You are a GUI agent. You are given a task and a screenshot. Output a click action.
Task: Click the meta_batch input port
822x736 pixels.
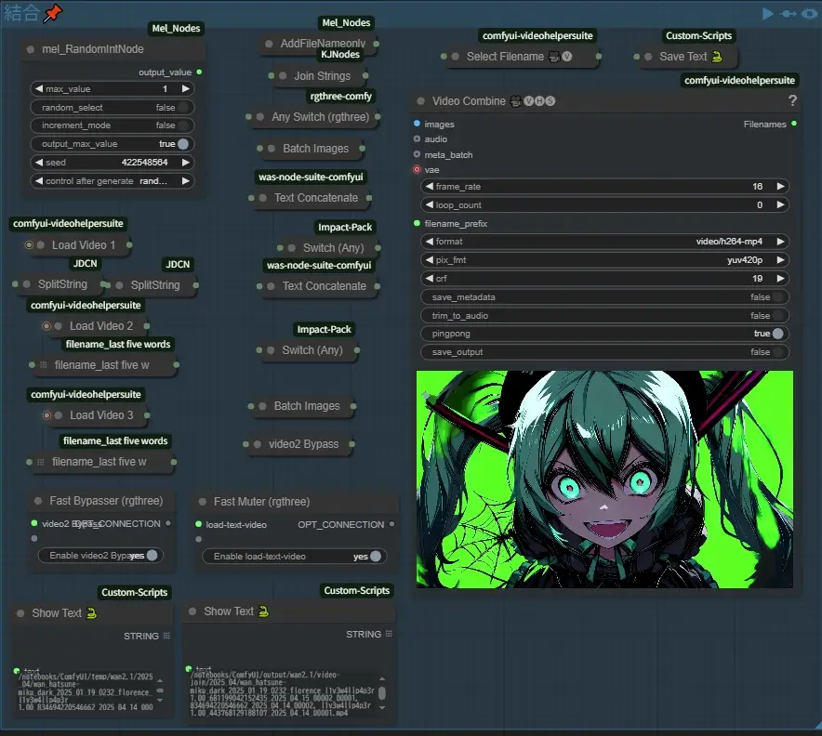417,154
